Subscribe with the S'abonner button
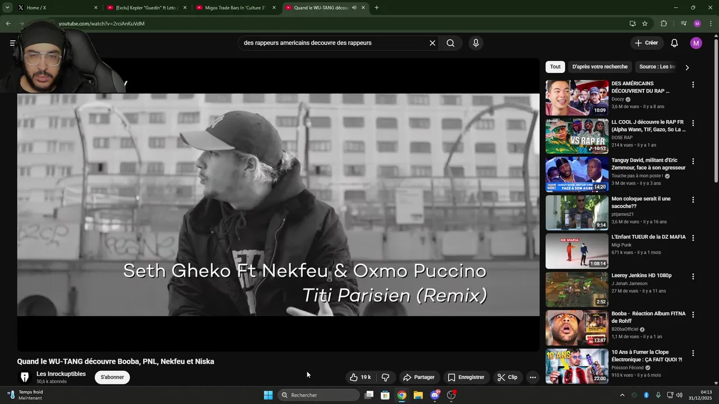Image resolution: width=719 pixels, height=404 pixels. point(112,377)
